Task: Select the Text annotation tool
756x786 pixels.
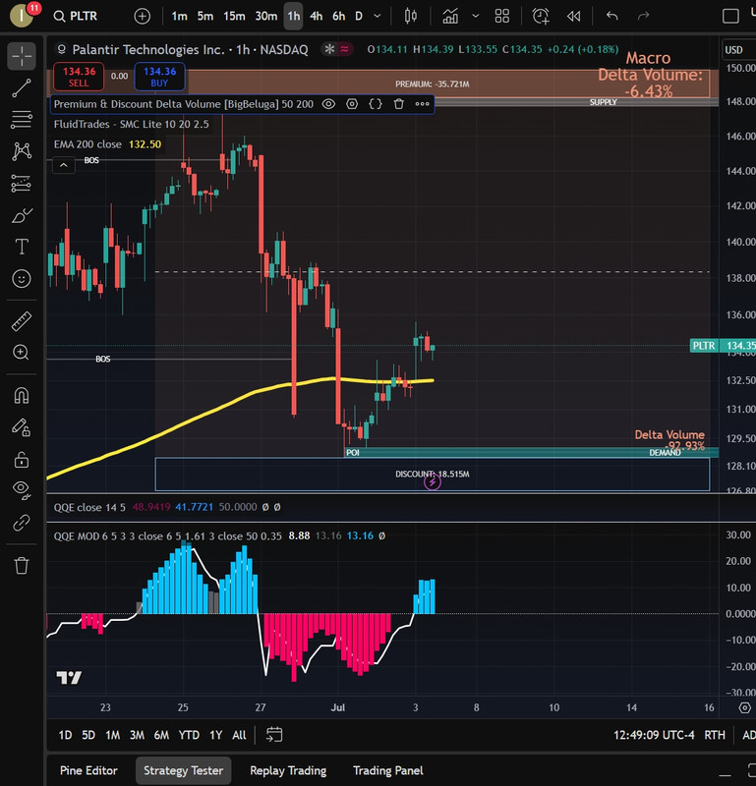Action: point(22,247)
